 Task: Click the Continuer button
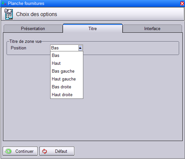pos(20,151)
